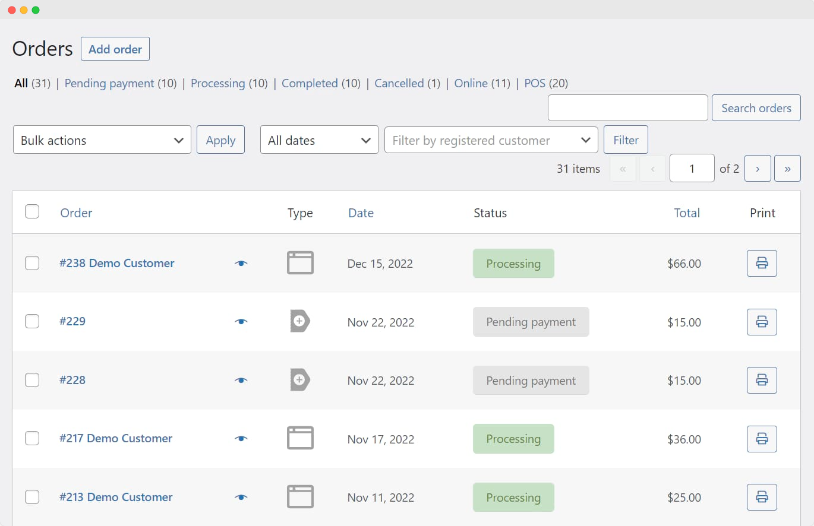The image size is (814, 526).
Task: Expand the All dates dropdown
Action: click(319, 140)
